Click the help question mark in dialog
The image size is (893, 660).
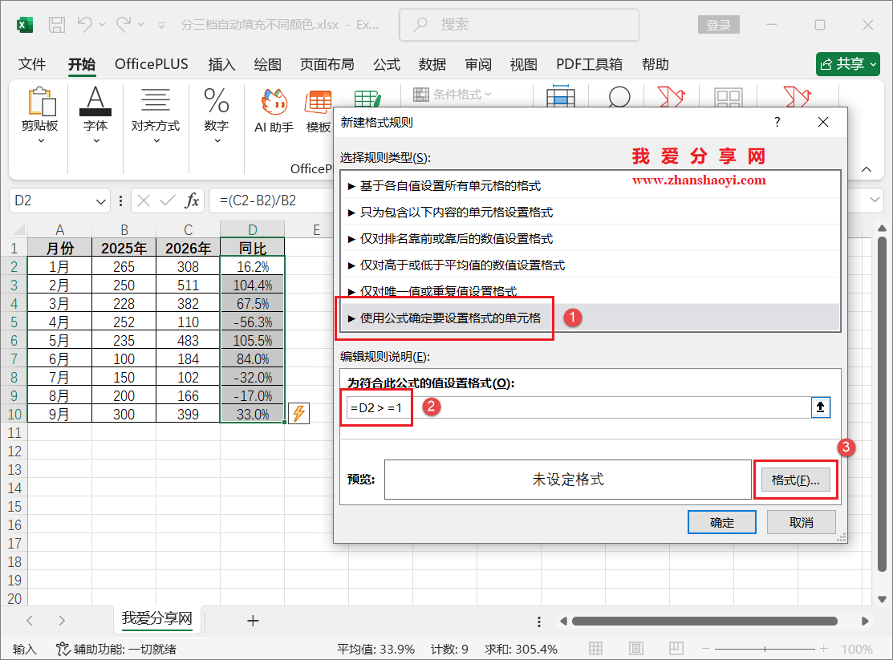coord(777,122)
